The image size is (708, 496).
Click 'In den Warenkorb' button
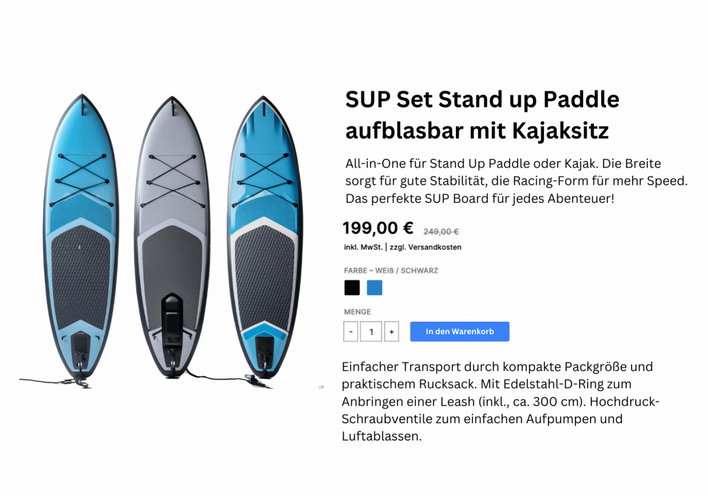coord(460,332)
